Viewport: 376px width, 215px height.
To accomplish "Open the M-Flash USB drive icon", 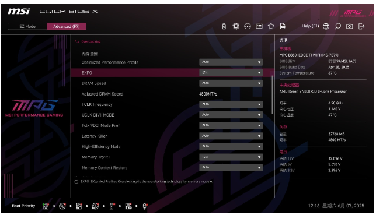I will 224,26.
